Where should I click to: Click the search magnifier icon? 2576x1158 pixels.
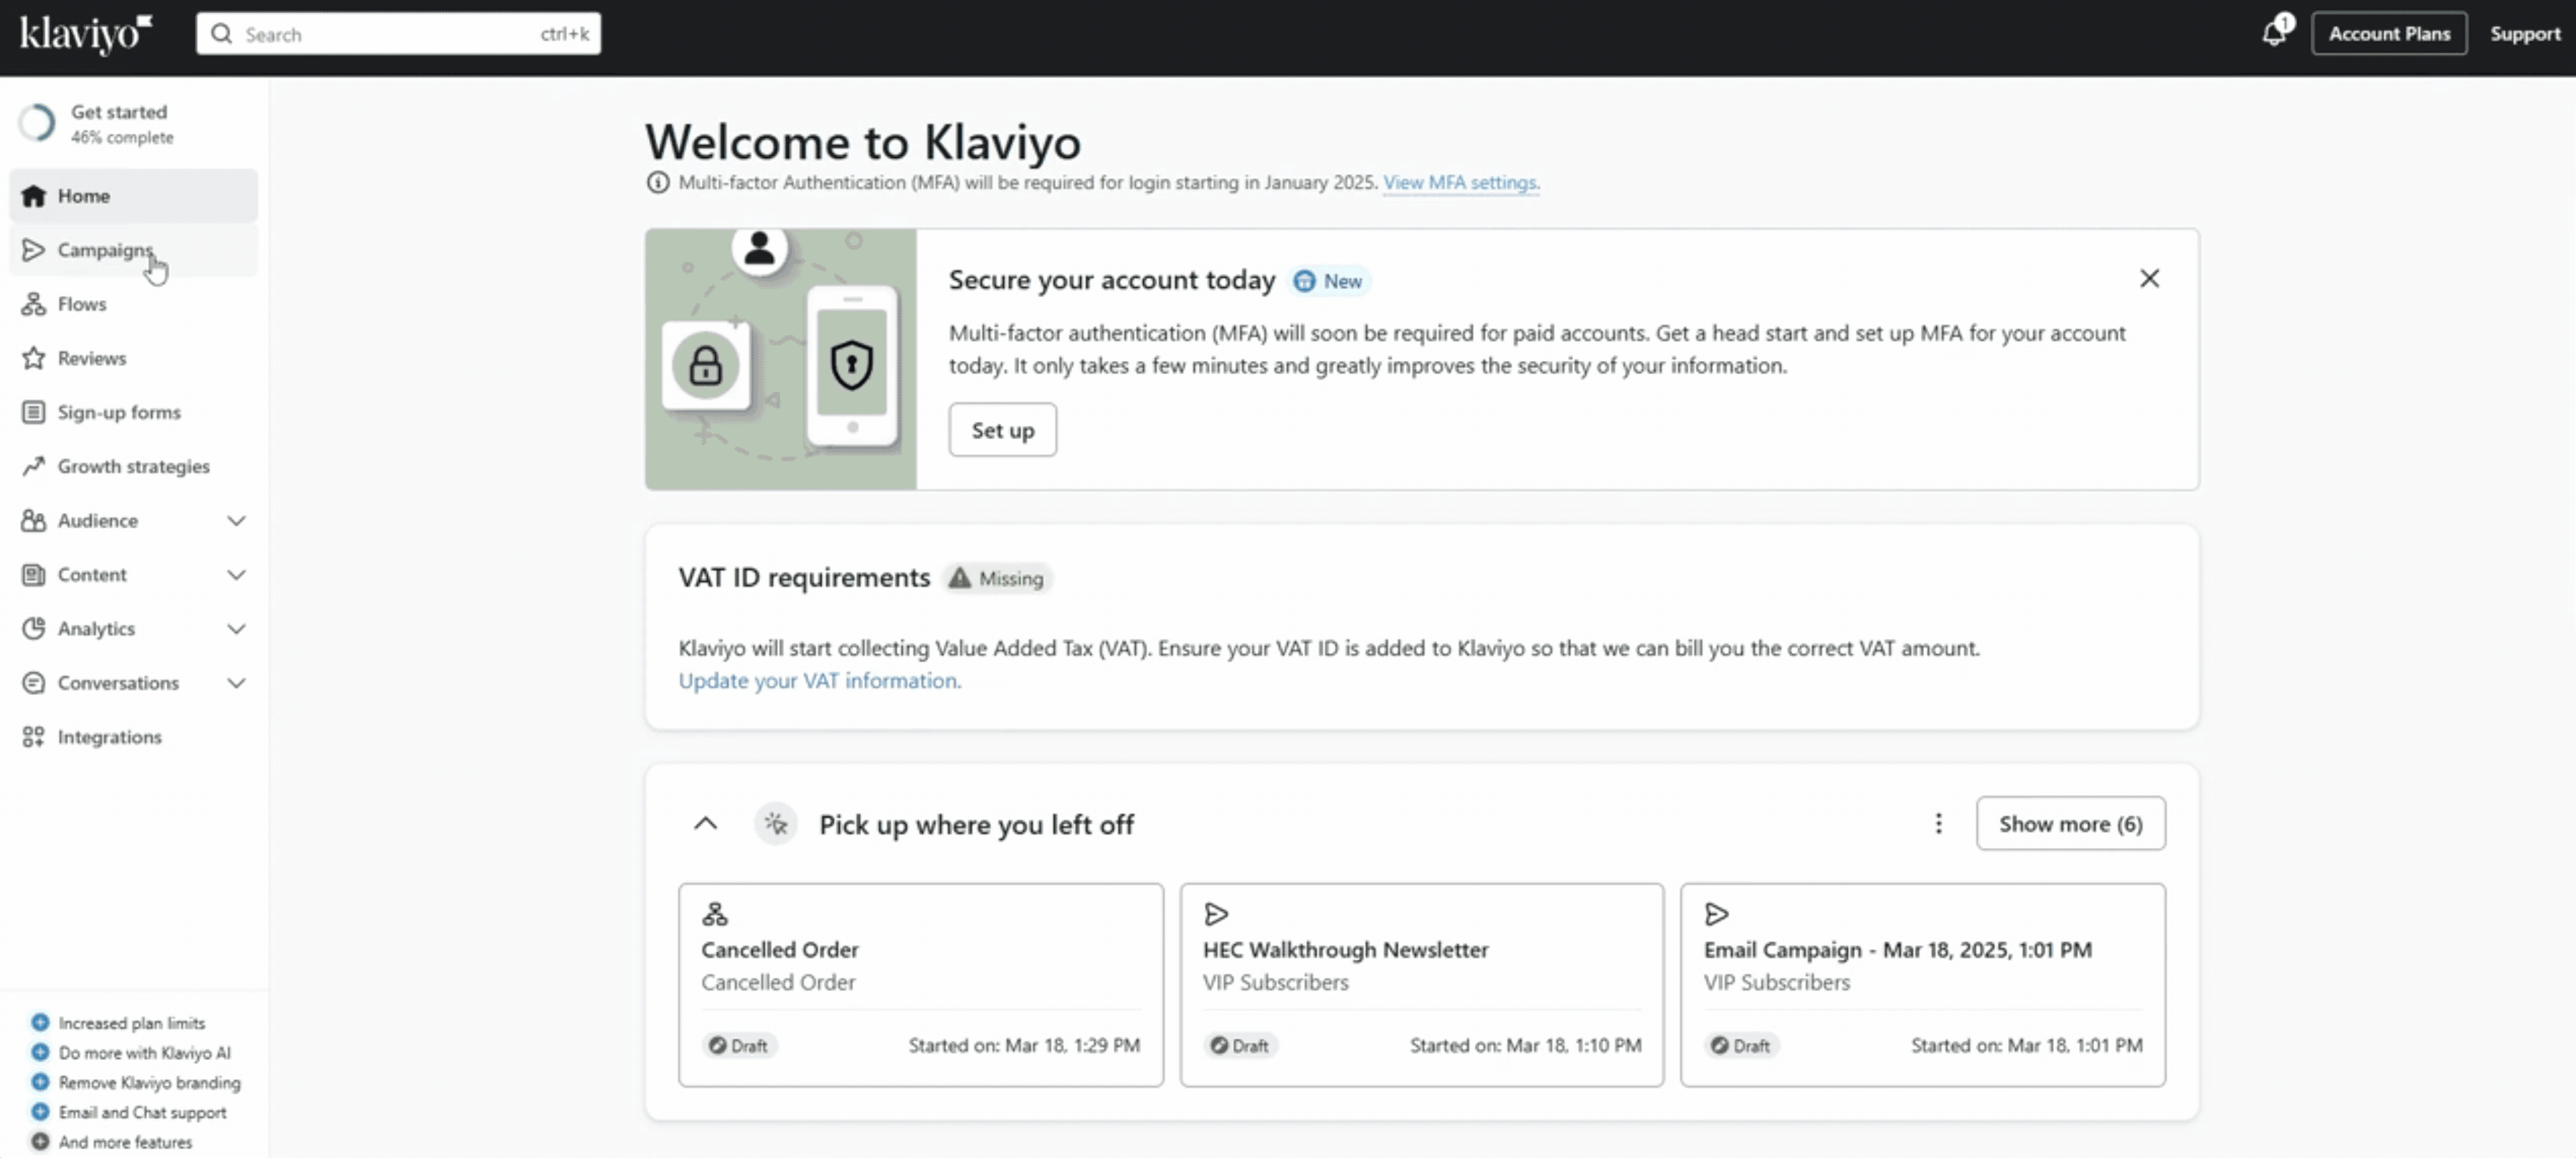222,34
